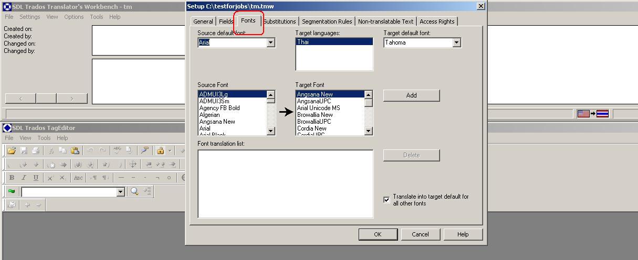638x260 pixels.
Task: Select ADMUI3Sm in Source Font list
Action: coord(232,101)
